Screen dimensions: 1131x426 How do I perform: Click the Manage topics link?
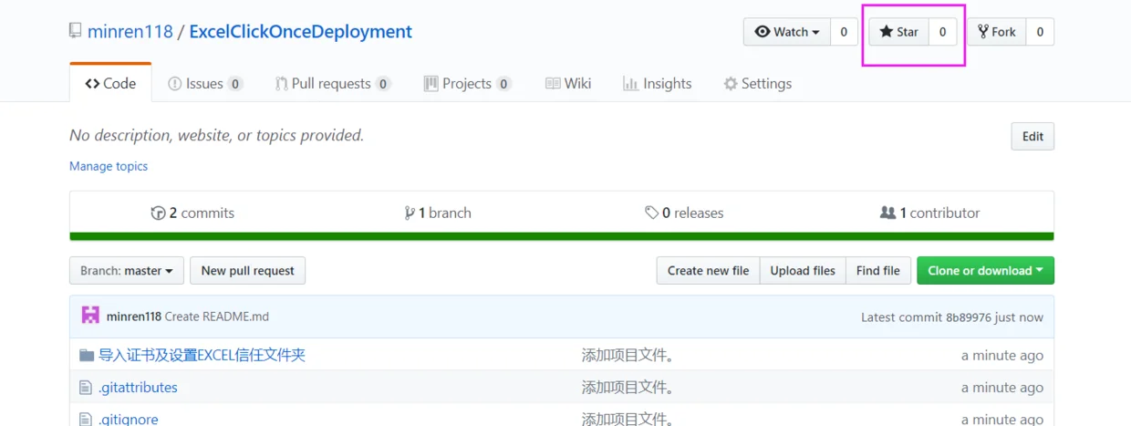pos(109,166)
